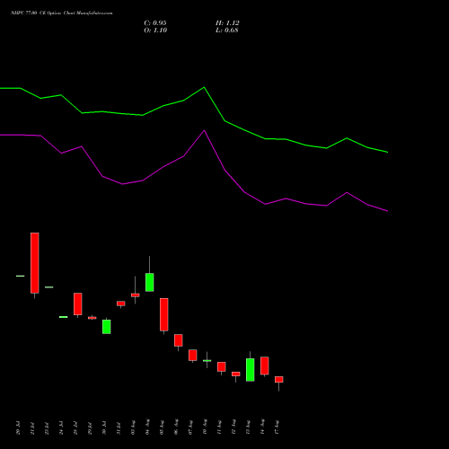Click the low value L: 0.68
Image resolution: width=449 pixels, height=449 pixels.
tap(227, 31)
